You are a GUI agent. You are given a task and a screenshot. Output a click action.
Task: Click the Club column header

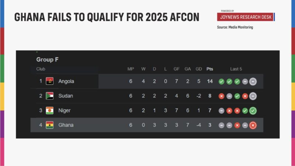41,69
